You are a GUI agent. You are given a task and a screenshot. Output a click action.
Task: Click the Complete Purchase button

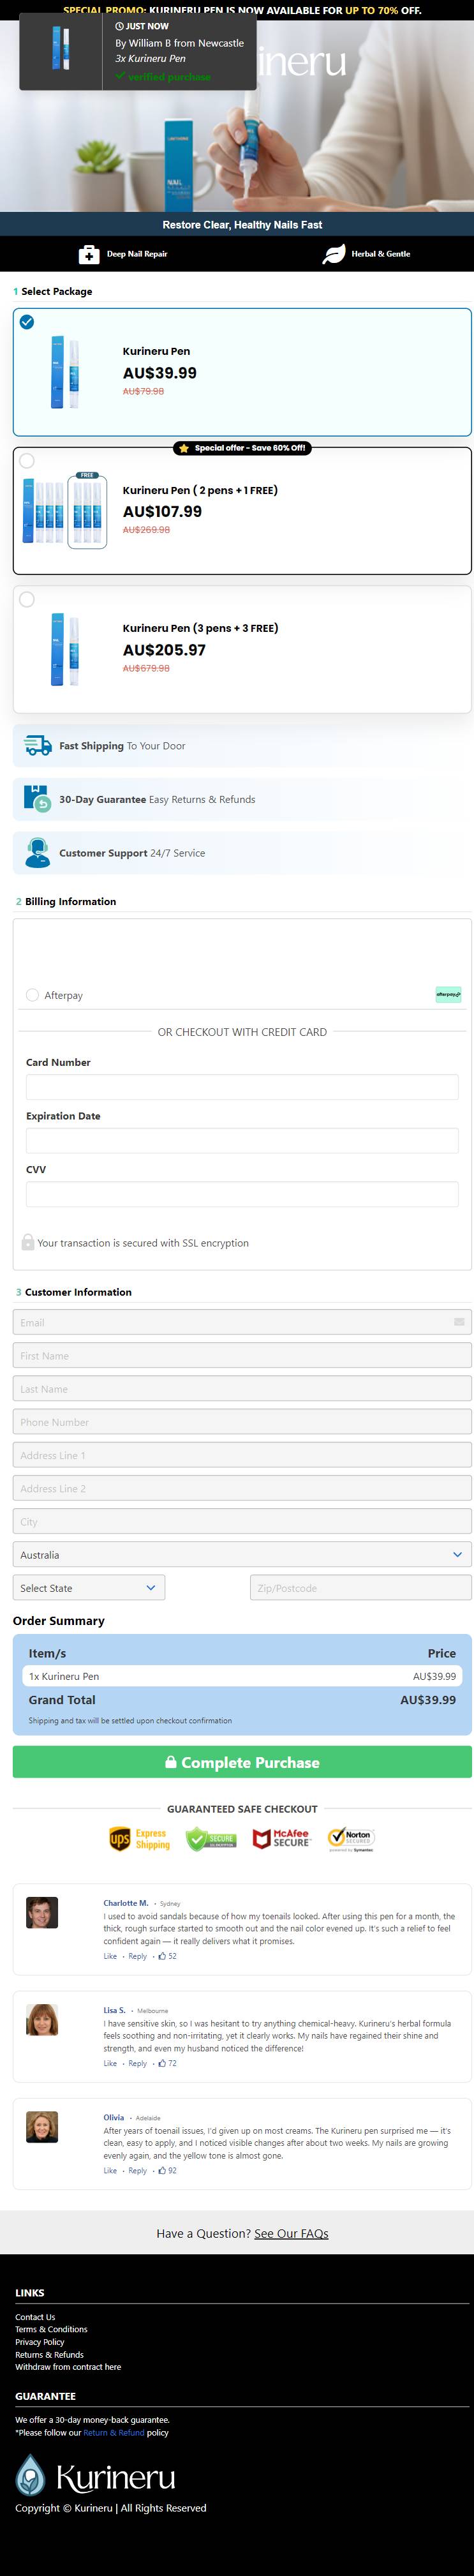coord(242,1763)
